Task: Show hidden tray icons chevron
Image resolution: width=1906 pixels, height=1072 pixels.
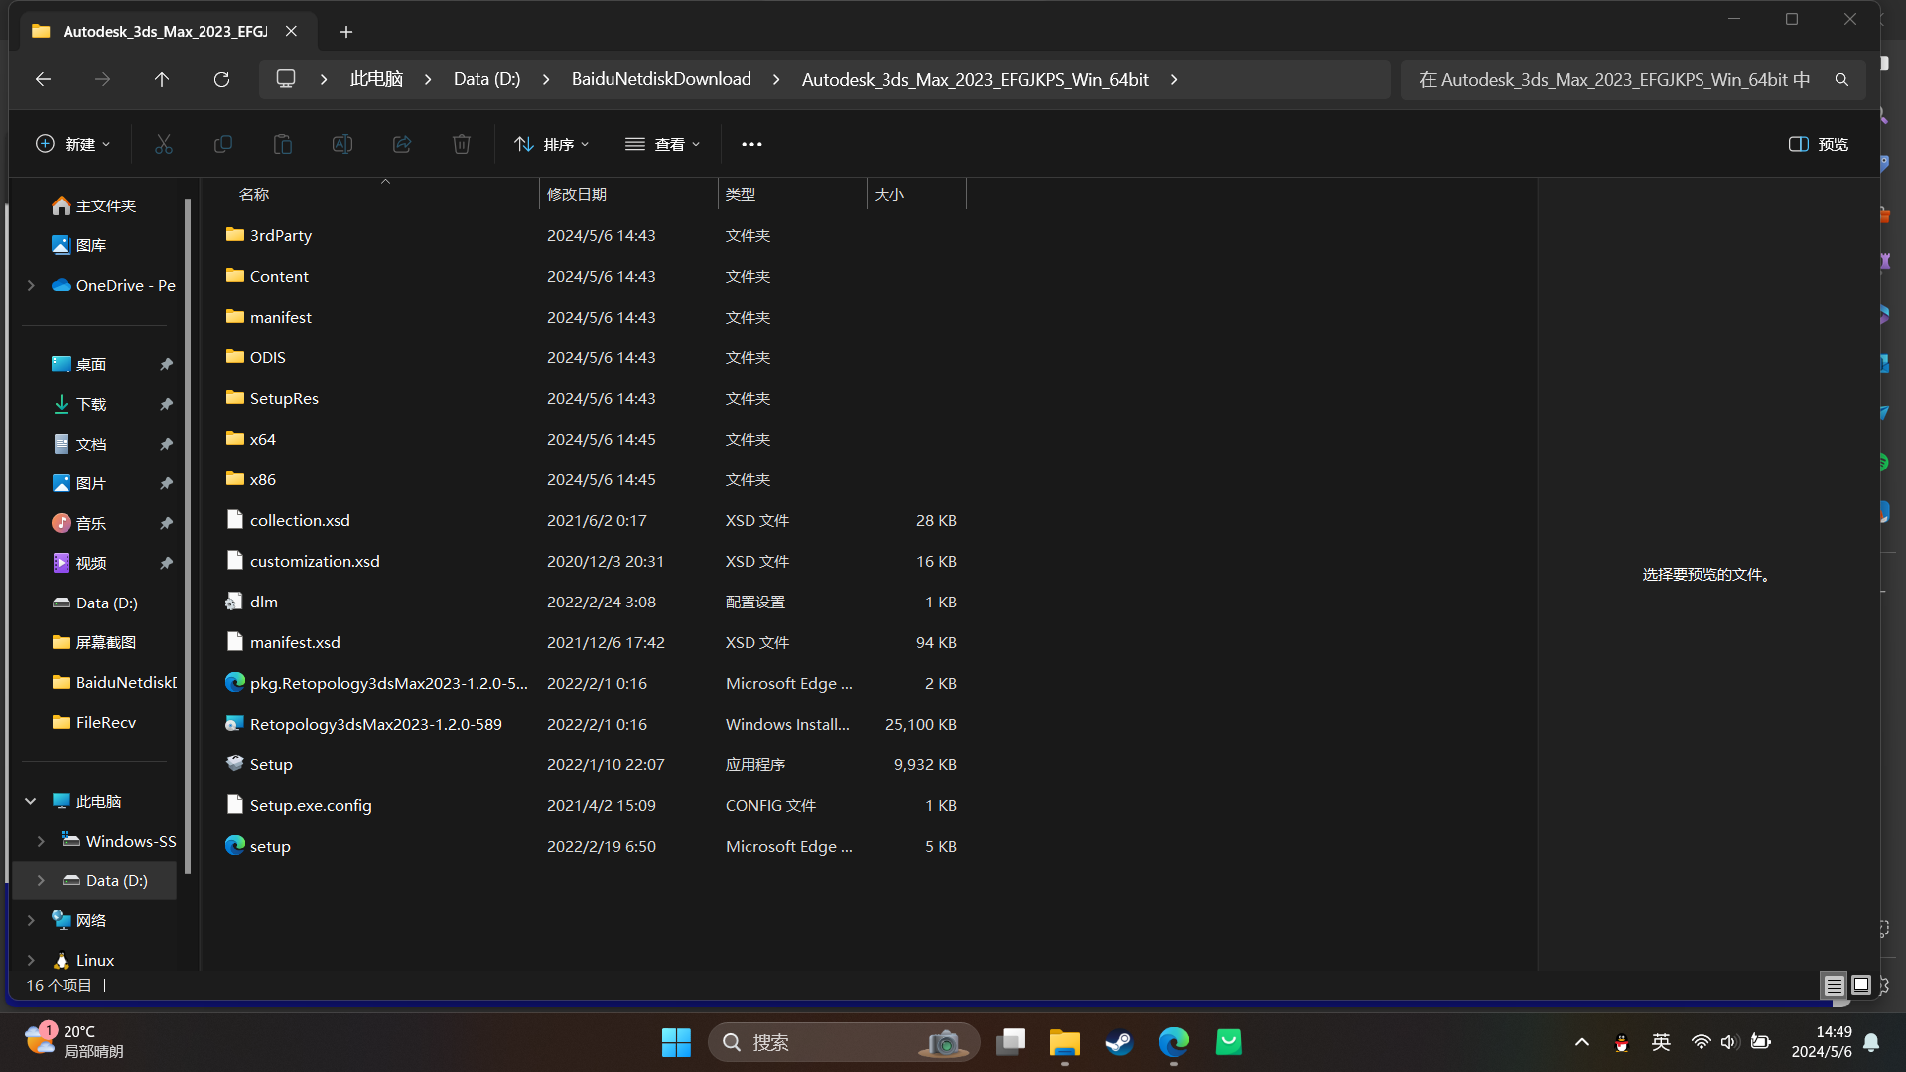Action: click(1582, 1042)
